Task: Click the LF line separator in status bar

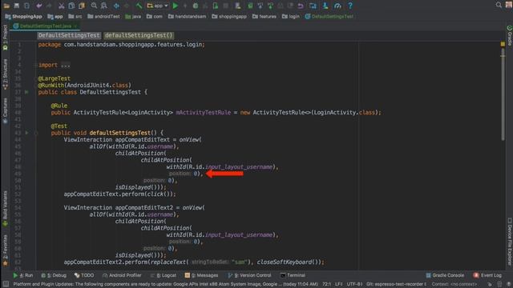Action: tap(338, 284)
